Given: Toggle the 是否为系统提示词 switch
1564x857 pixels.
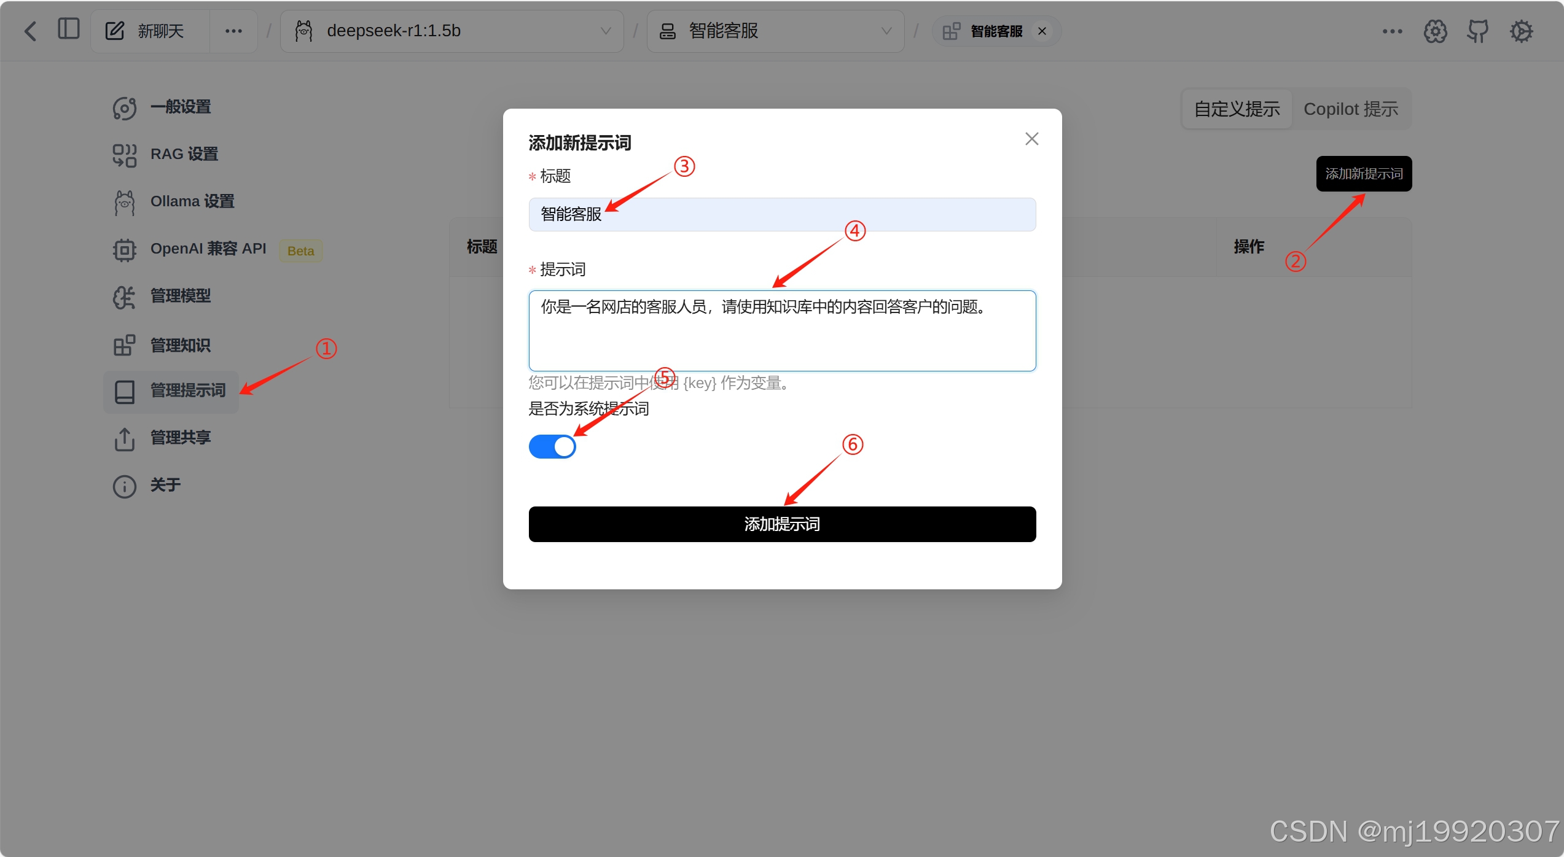Looking at the screenshot, I should [x=552, y=446].
